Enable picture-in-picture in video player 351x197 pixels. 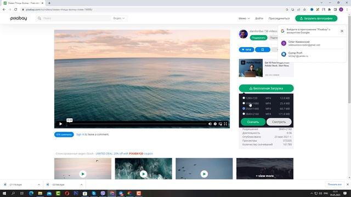(220, 124)
